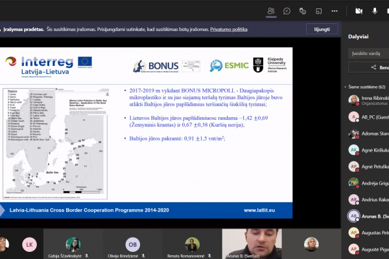Click the www.latlit.eu text on slide
389x259 pixels.
point(259,210)
